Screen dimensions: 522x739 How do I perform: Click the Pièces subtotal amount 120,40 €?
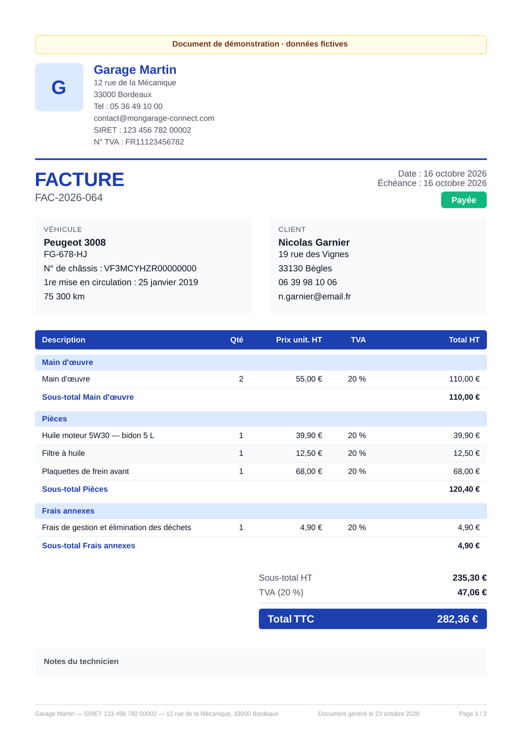464,489
